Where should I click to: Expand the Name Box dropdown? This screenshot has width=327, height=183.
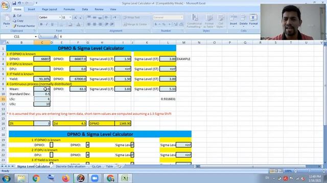36,37
